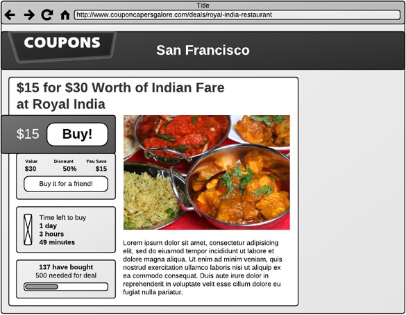Reload the page with refresh icon

47,15
